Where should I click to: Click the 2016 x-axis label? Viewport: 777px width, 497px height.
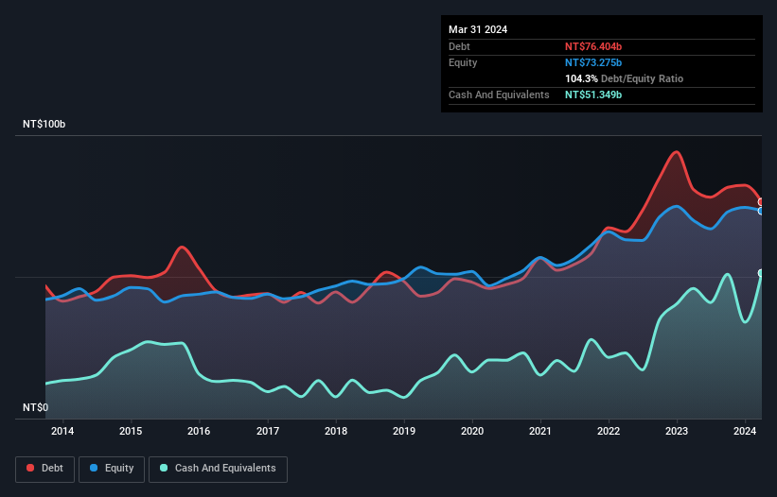coord(199,431)
